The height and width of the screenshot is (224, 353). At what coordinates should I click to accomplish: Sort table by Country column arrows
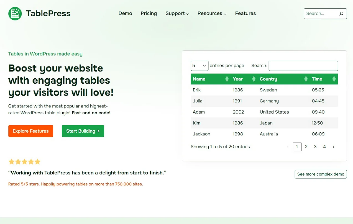pos(306,79)
